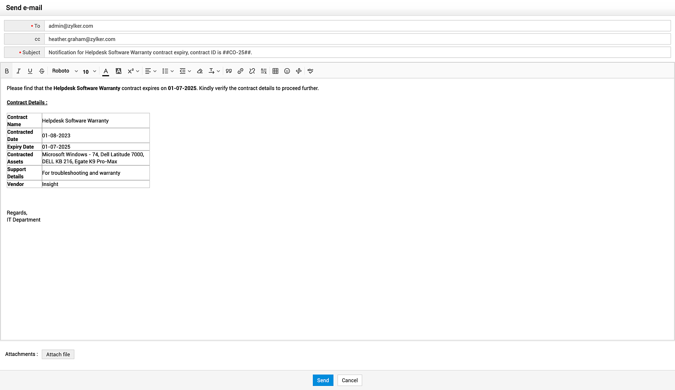675x390 pixels.
Task: Click the Send button
Action: coord(323,380)
